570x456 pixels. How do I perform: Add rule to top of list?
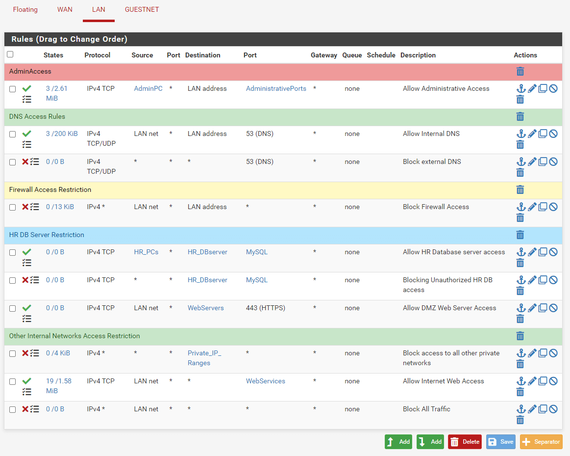pyautogui.click(x=398, y=442)
